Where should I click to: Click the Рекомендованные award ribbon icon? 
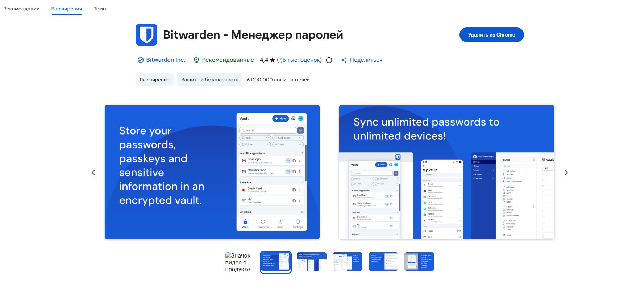coord(196,60)
